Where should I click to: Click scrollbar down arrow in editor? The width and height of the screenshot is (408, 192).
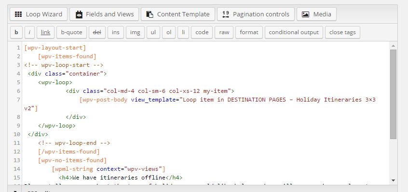point(393,180)
